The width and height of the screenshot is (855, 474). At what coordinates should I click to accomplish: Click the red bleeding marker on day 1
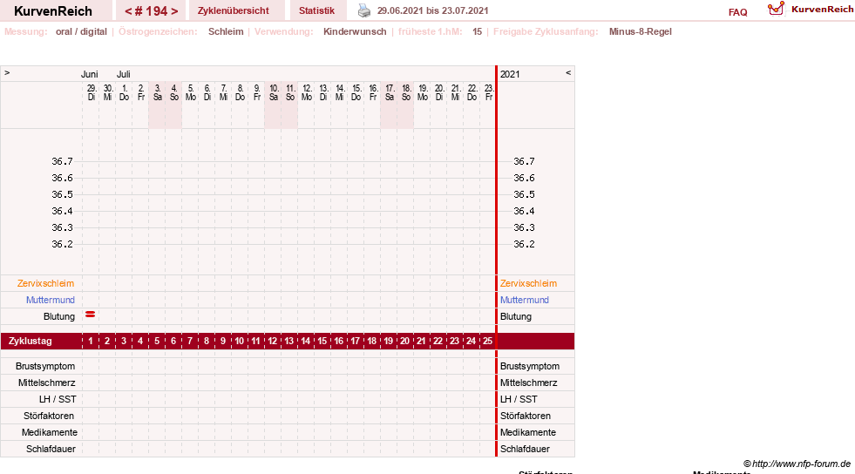[x=91, y=315]
